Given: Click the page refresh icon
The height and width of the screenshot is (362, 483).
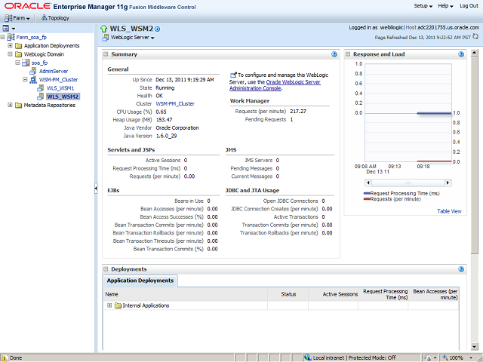Looking at the screenshot, I should [x=476, y=36].
